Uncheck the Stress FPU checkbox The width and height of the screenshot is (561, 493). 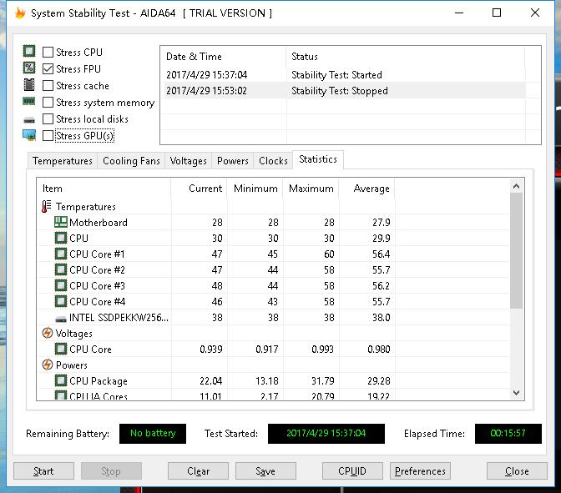[48, 68]
